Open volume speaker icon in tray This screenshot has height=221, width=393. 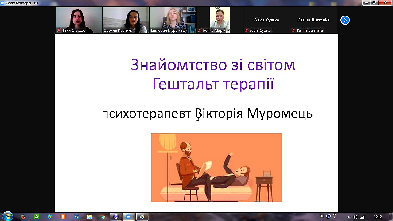(x=356, y=217)
